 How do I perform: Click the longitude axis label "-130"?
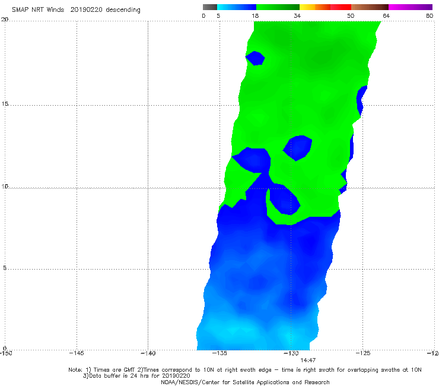coord(291,353)
